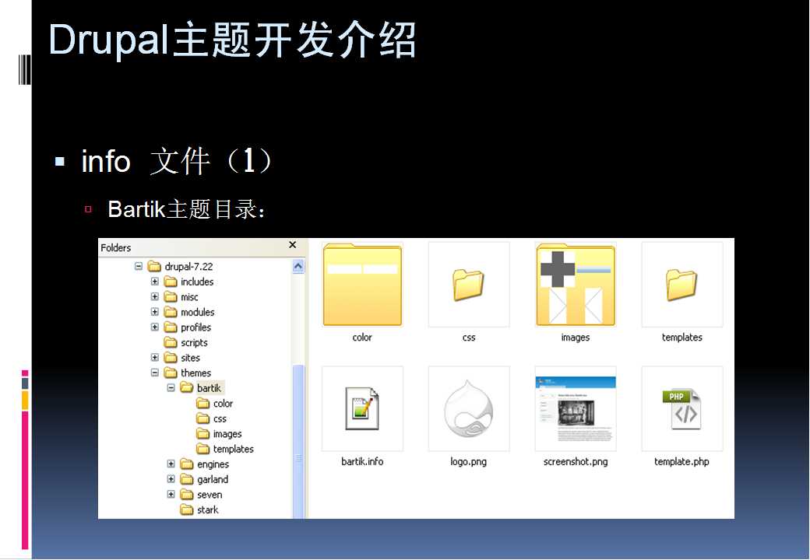Click the drupal-7.22 folder icon in tree

point(154,267)
